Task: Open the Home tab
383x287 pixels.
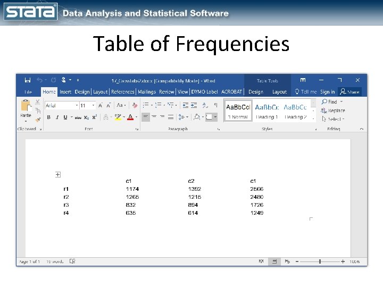Action: pyautogui.click(x=49, y=92)
